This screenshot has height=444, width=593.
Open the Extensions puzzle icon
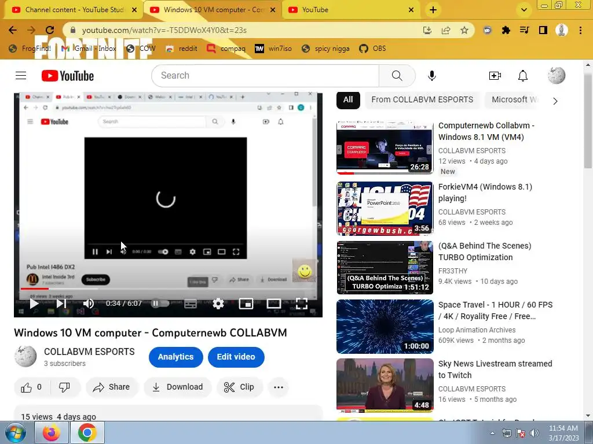pos(506,30)
